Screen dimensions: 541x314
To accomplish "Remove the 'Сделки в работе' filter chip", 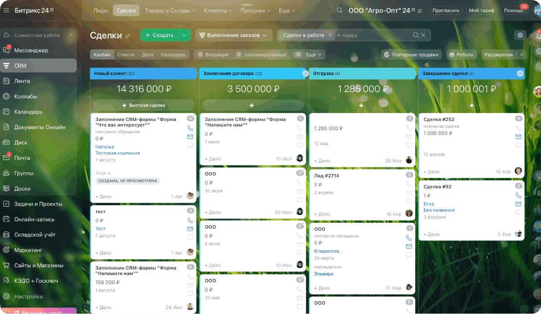I will [x=330, y=35].
